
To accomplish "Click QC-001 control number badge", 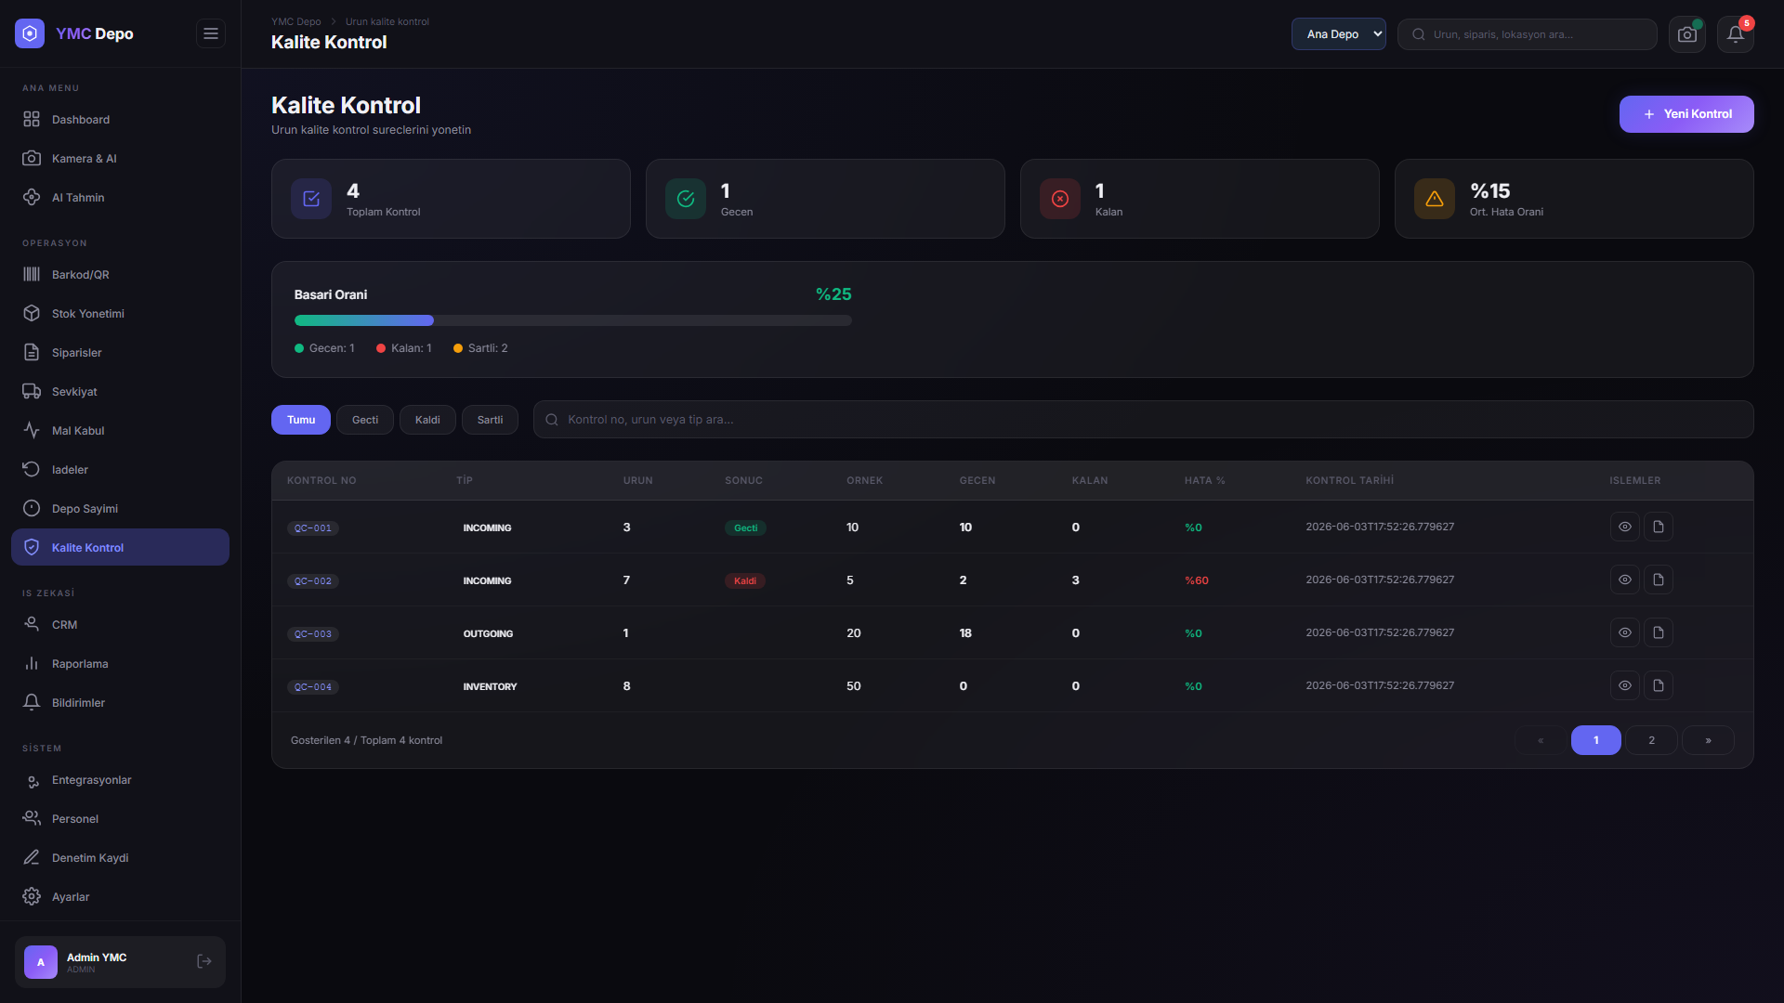I will click(313, 528).
